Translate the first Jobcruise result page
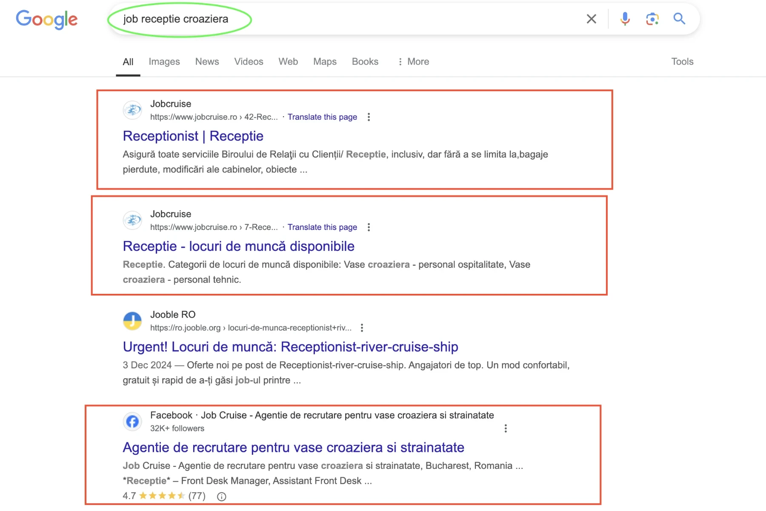Screen dimensions: 766x511 tap(322, 117)
